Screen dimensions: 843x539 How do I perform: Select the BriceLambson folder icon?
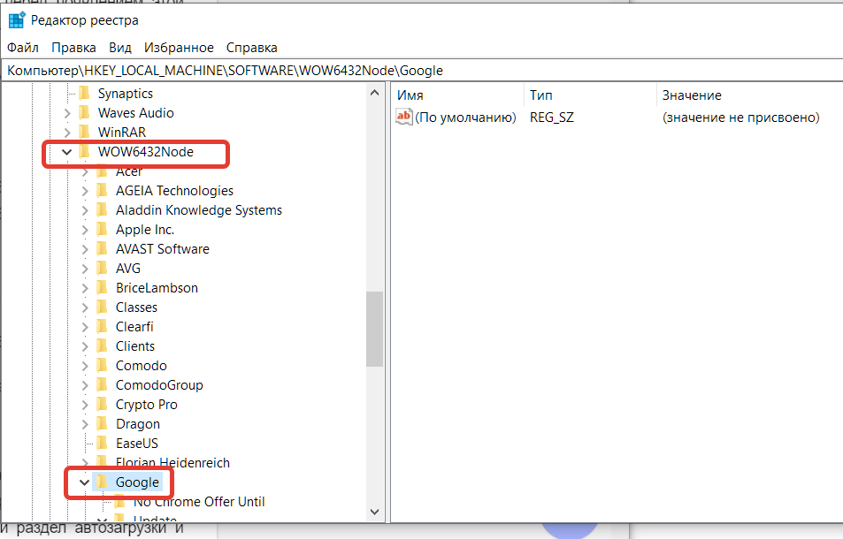pyautogui.click(x=102, y=288)
